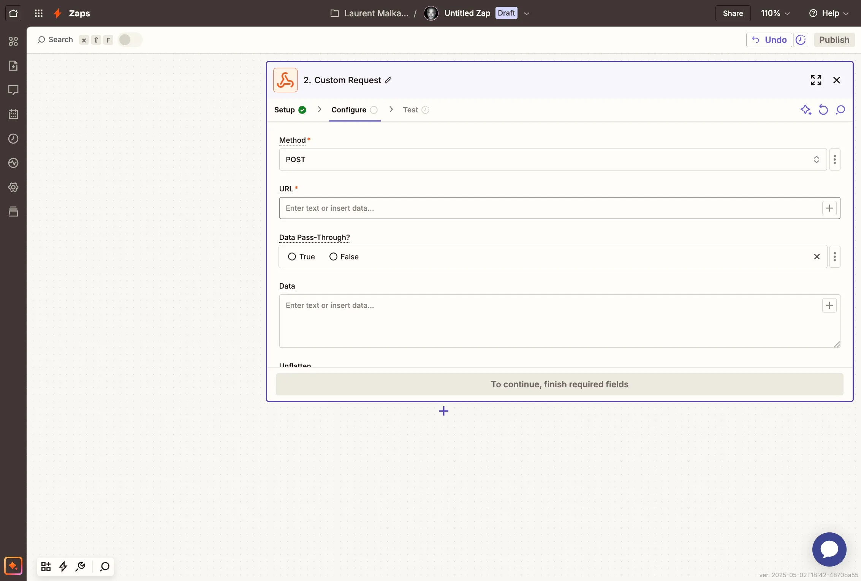Click add-apps grid icon in bottom toolbar
The width and height of the screenshot is (861, 581).
point(46,567)
